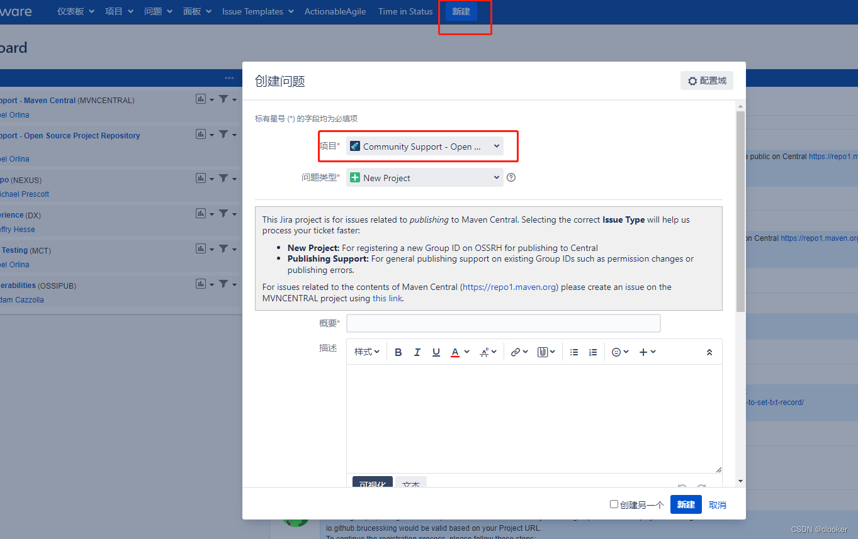858x539 pixels.
Task: Open the 项目 project dropdown
Action: 425,146
